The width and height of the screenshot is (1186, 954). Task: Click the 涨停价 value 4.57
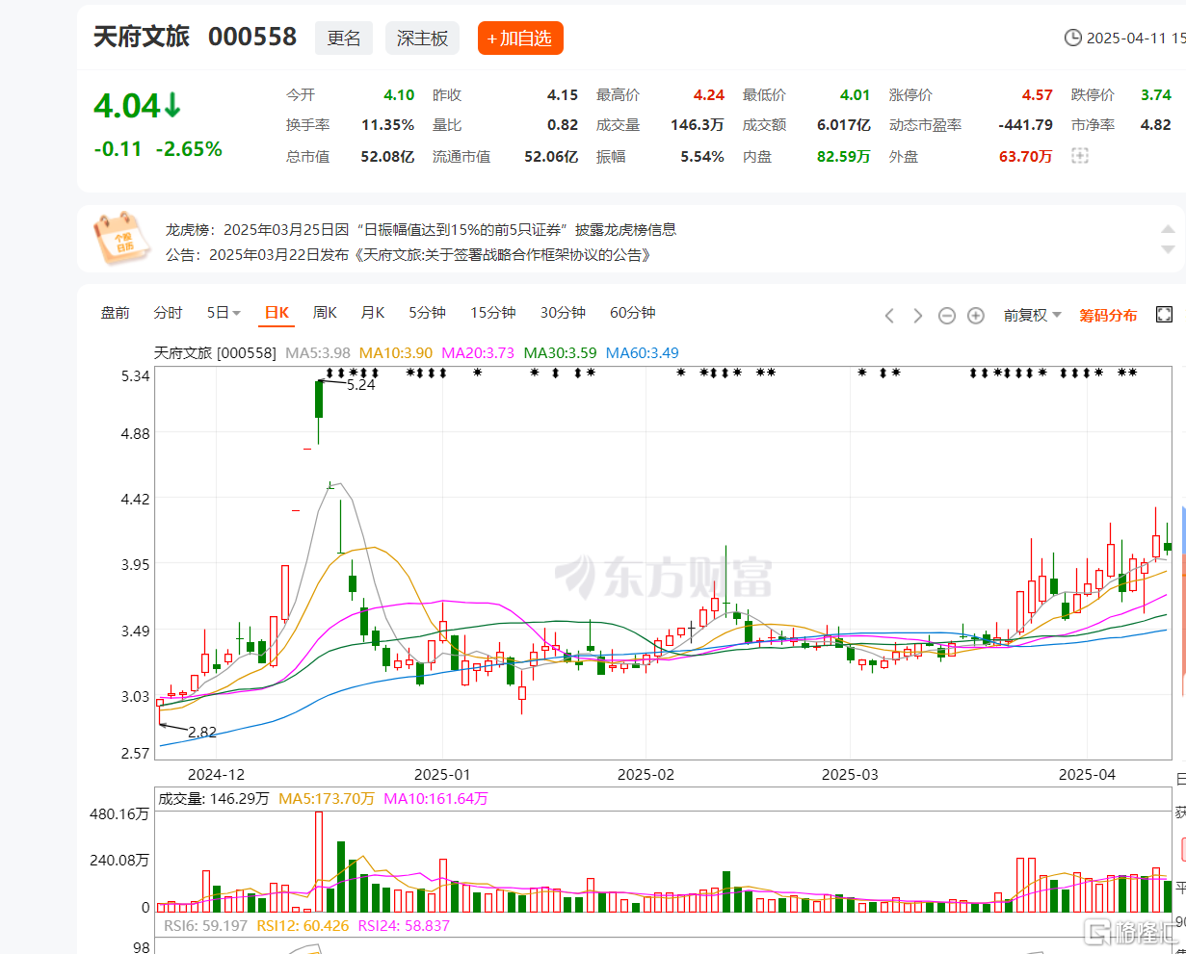[x=1038, y=95]
